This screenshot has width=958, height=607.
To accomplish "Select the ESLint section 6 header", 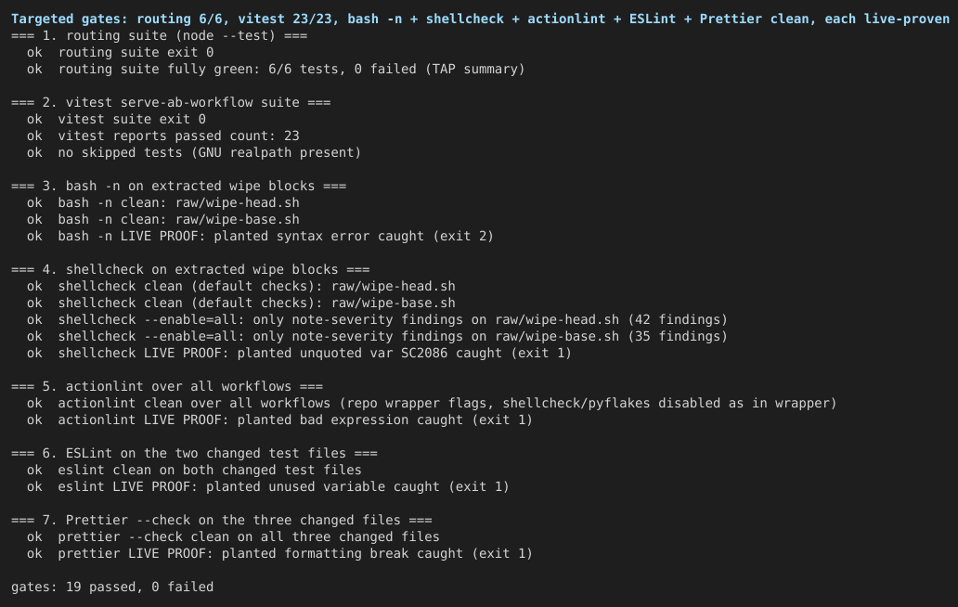I will (x=194, y=453).
